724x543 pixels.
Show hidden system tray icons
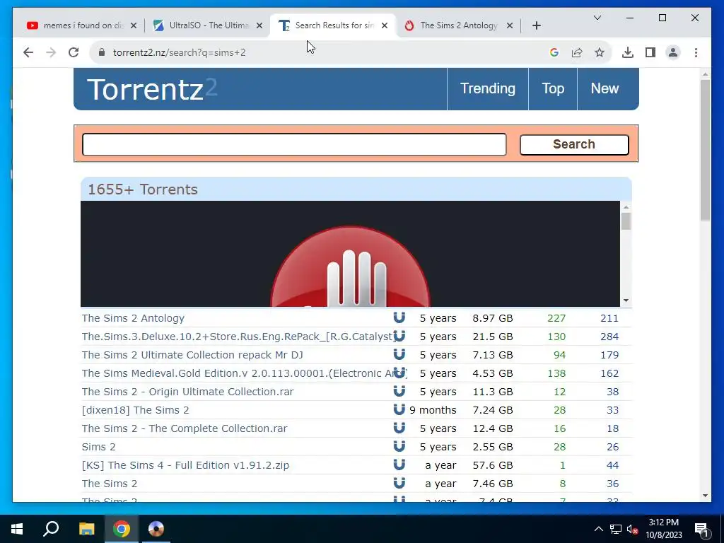pos(598,529)
